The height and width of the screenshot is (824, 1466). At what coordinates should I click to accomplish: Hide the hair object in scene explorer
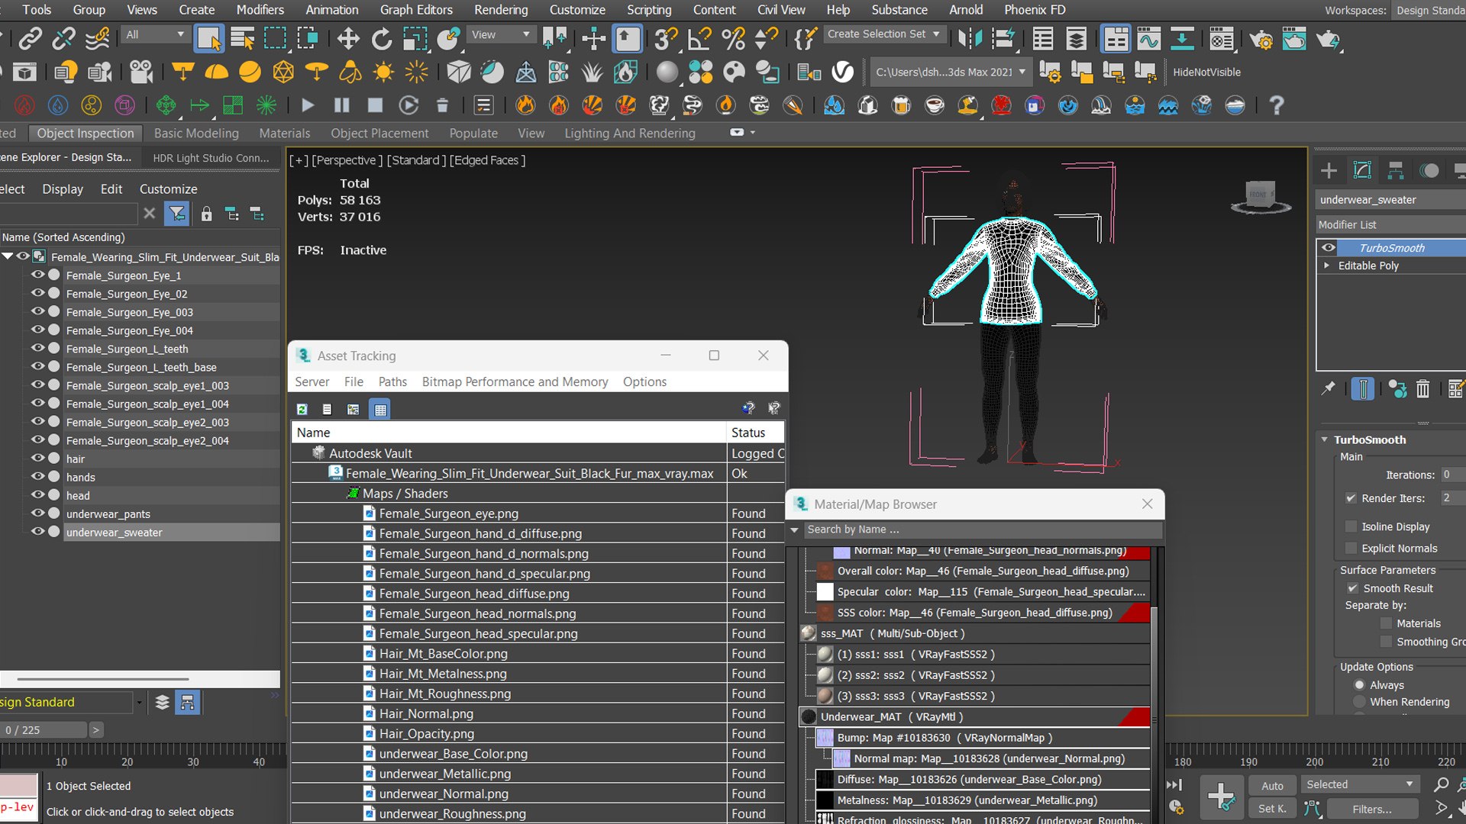point(37,459)
